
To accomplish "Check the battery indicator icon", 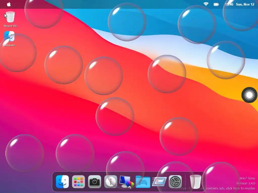I will [x=216, y=5].
